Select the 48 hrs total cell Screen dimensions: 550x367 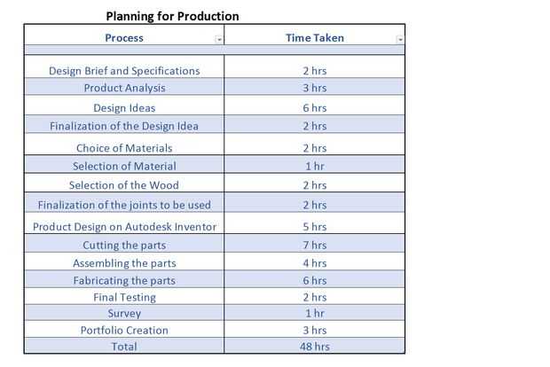(x=314, y=347)
